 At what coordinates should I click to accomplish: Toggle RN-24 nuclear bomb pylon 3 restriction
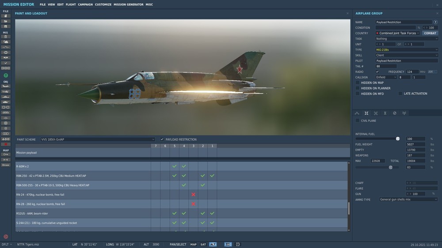[194, 195]
